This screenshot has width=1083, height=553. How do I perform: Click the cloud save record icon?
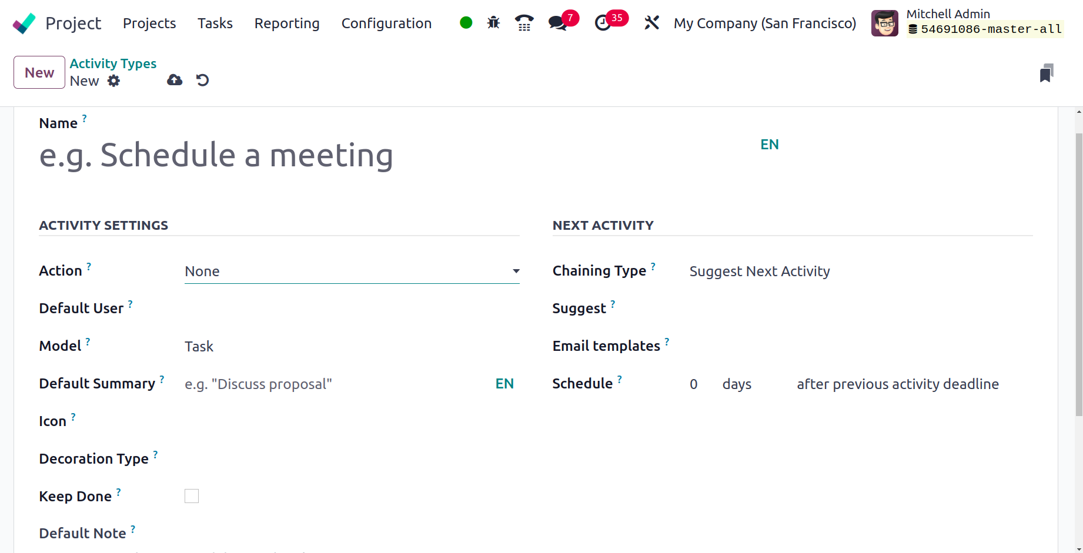175,80
